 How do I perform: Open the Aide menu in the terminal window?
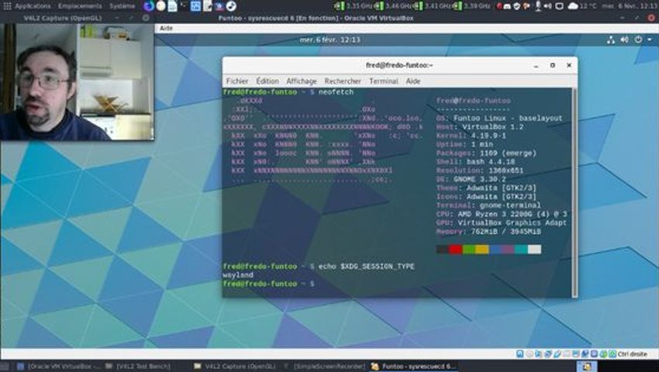tap(413, 81)
